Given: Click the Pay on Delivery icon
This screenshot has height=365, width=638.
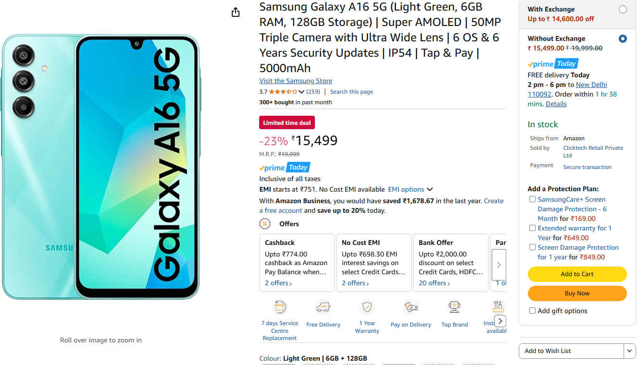Looking at the screenshot, I should 411,307.
